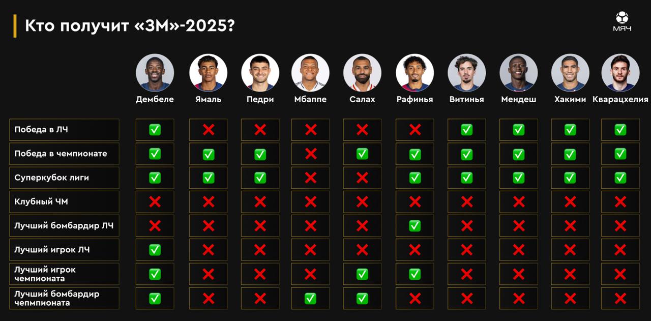651x321 pixels.
Task: Click the title Кто получит «ЗМ»-2025?
Action: click(130, 26)
